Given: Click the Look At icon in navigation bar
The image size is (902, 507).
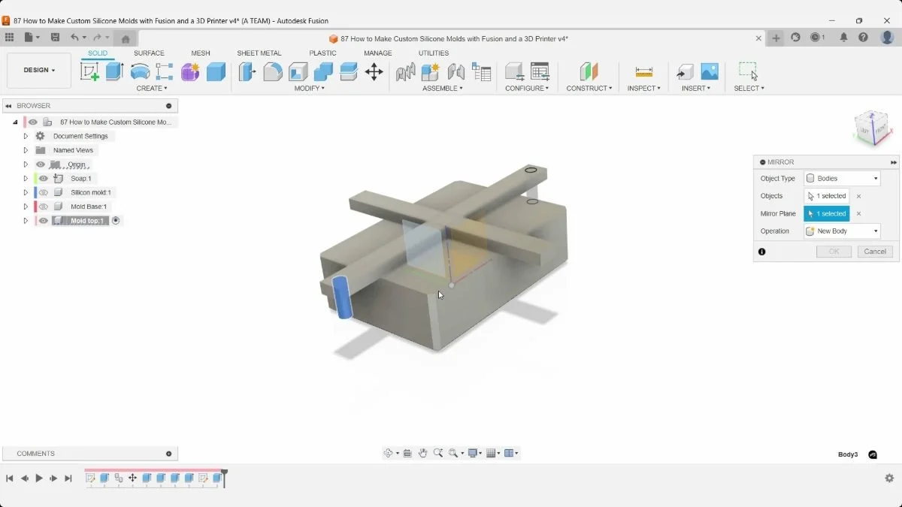Looking at the screenshot, I should pyautogui.click(x=407, y=453).
